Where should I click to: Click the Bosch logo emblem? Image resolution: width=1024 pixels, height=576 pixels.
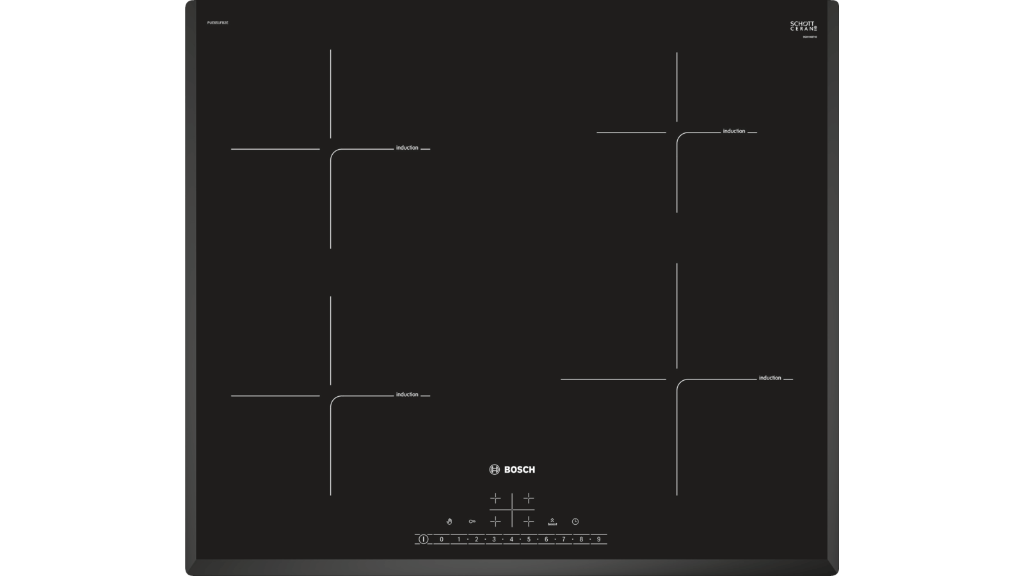coord(494,470)
